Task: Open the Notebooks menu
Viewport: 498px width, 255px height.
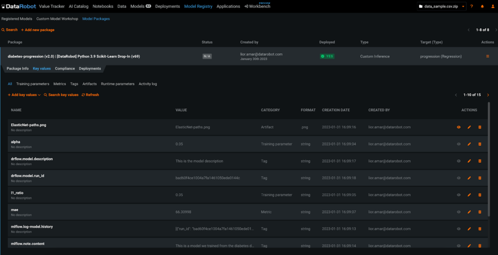Action: (103, 6)
